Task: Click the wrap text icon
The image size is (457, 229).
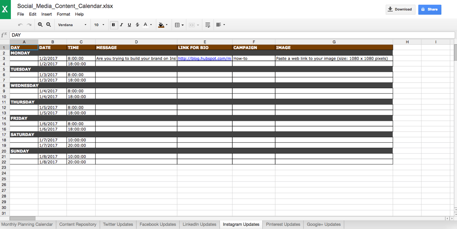Action: click(x=208, y=25)
